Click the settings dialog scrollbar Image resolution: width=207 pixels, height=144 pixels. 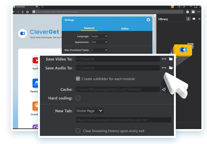[x=155, y=34]
